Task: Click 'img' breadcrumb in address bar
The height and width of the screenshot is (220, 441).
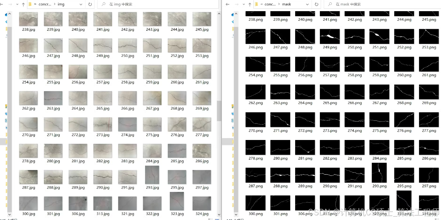Action: coord(61,5)
